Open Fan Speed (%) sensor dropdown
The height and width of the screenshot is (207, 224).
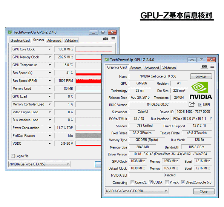50,73
